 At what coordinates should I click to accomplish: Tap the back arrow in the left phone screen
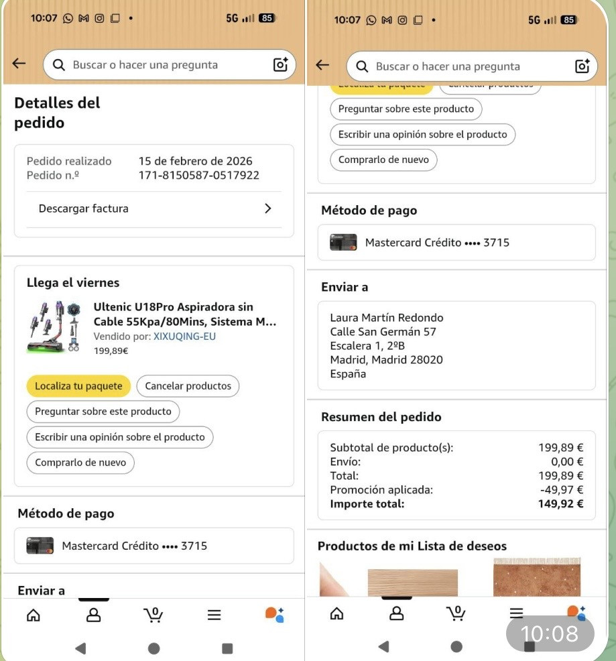pos(19,64)
